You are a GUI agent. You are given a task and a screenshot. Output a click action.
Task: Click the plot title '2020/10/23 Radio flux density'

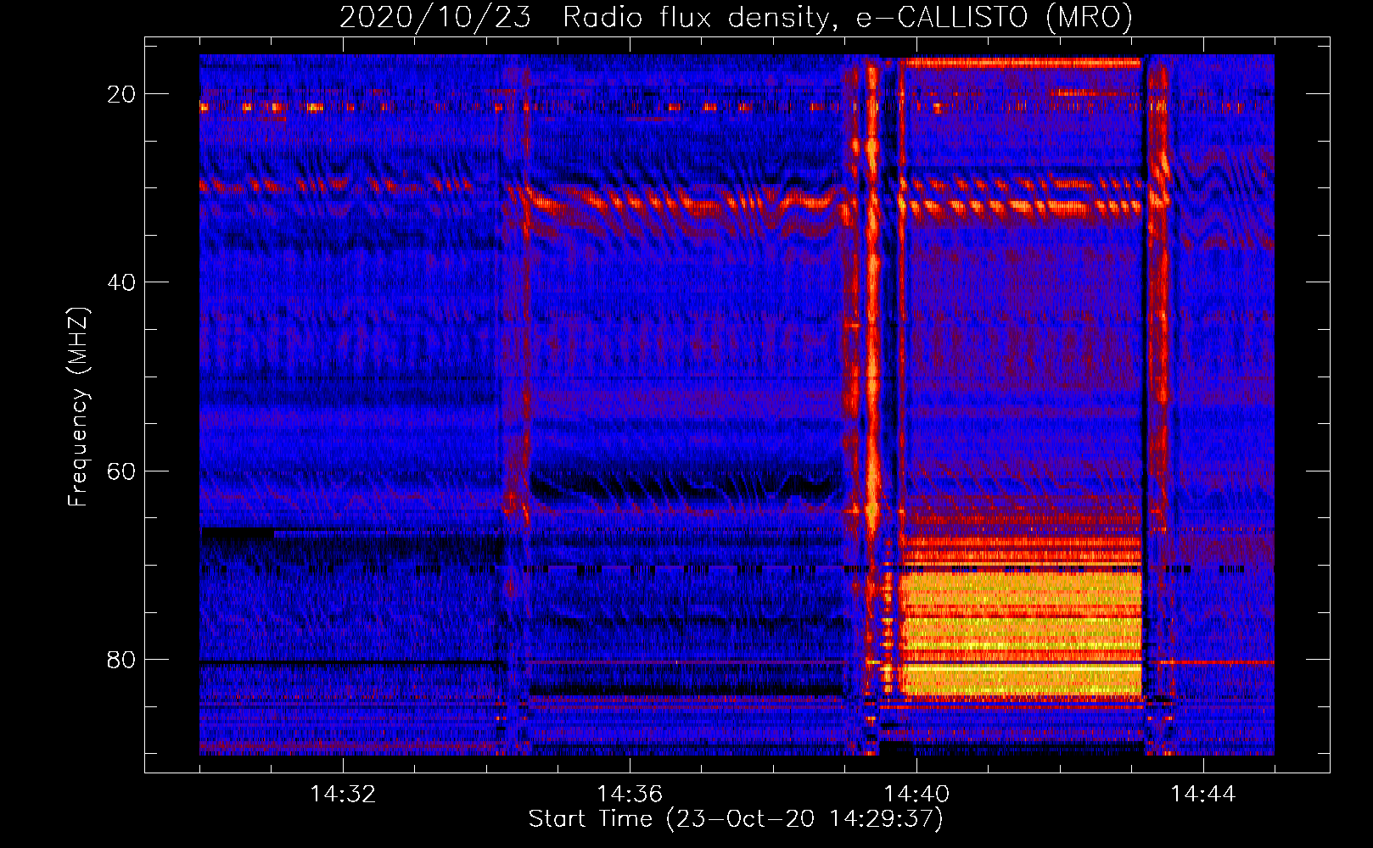736,17
